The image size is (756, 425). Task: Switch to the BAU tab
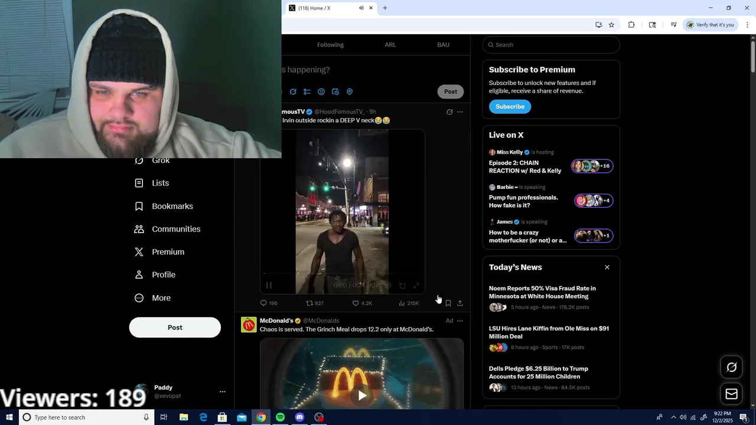click(443, 45)
